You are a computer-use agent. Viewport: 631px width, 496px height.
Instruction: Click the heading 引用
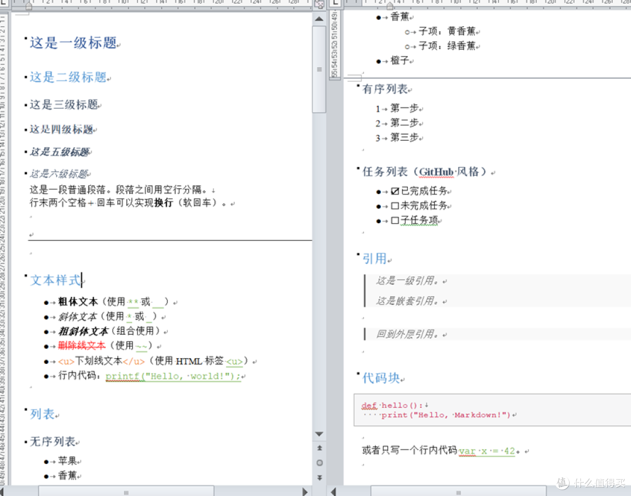375,259
